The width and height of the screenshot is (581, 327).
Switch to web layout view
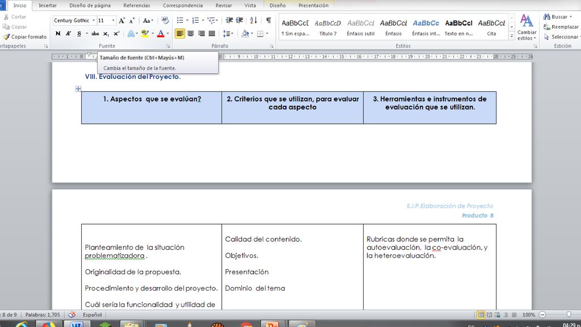tap(498, 315)
